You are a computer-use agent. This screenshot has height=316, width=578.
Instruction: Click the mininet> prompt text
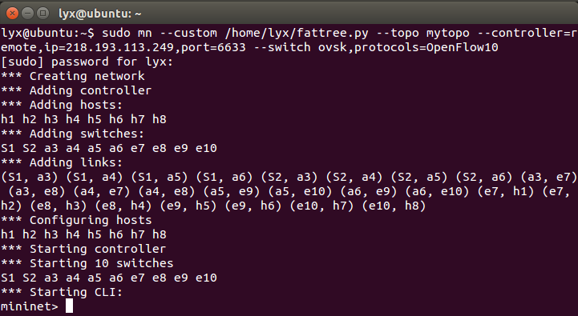click(30, 306)
